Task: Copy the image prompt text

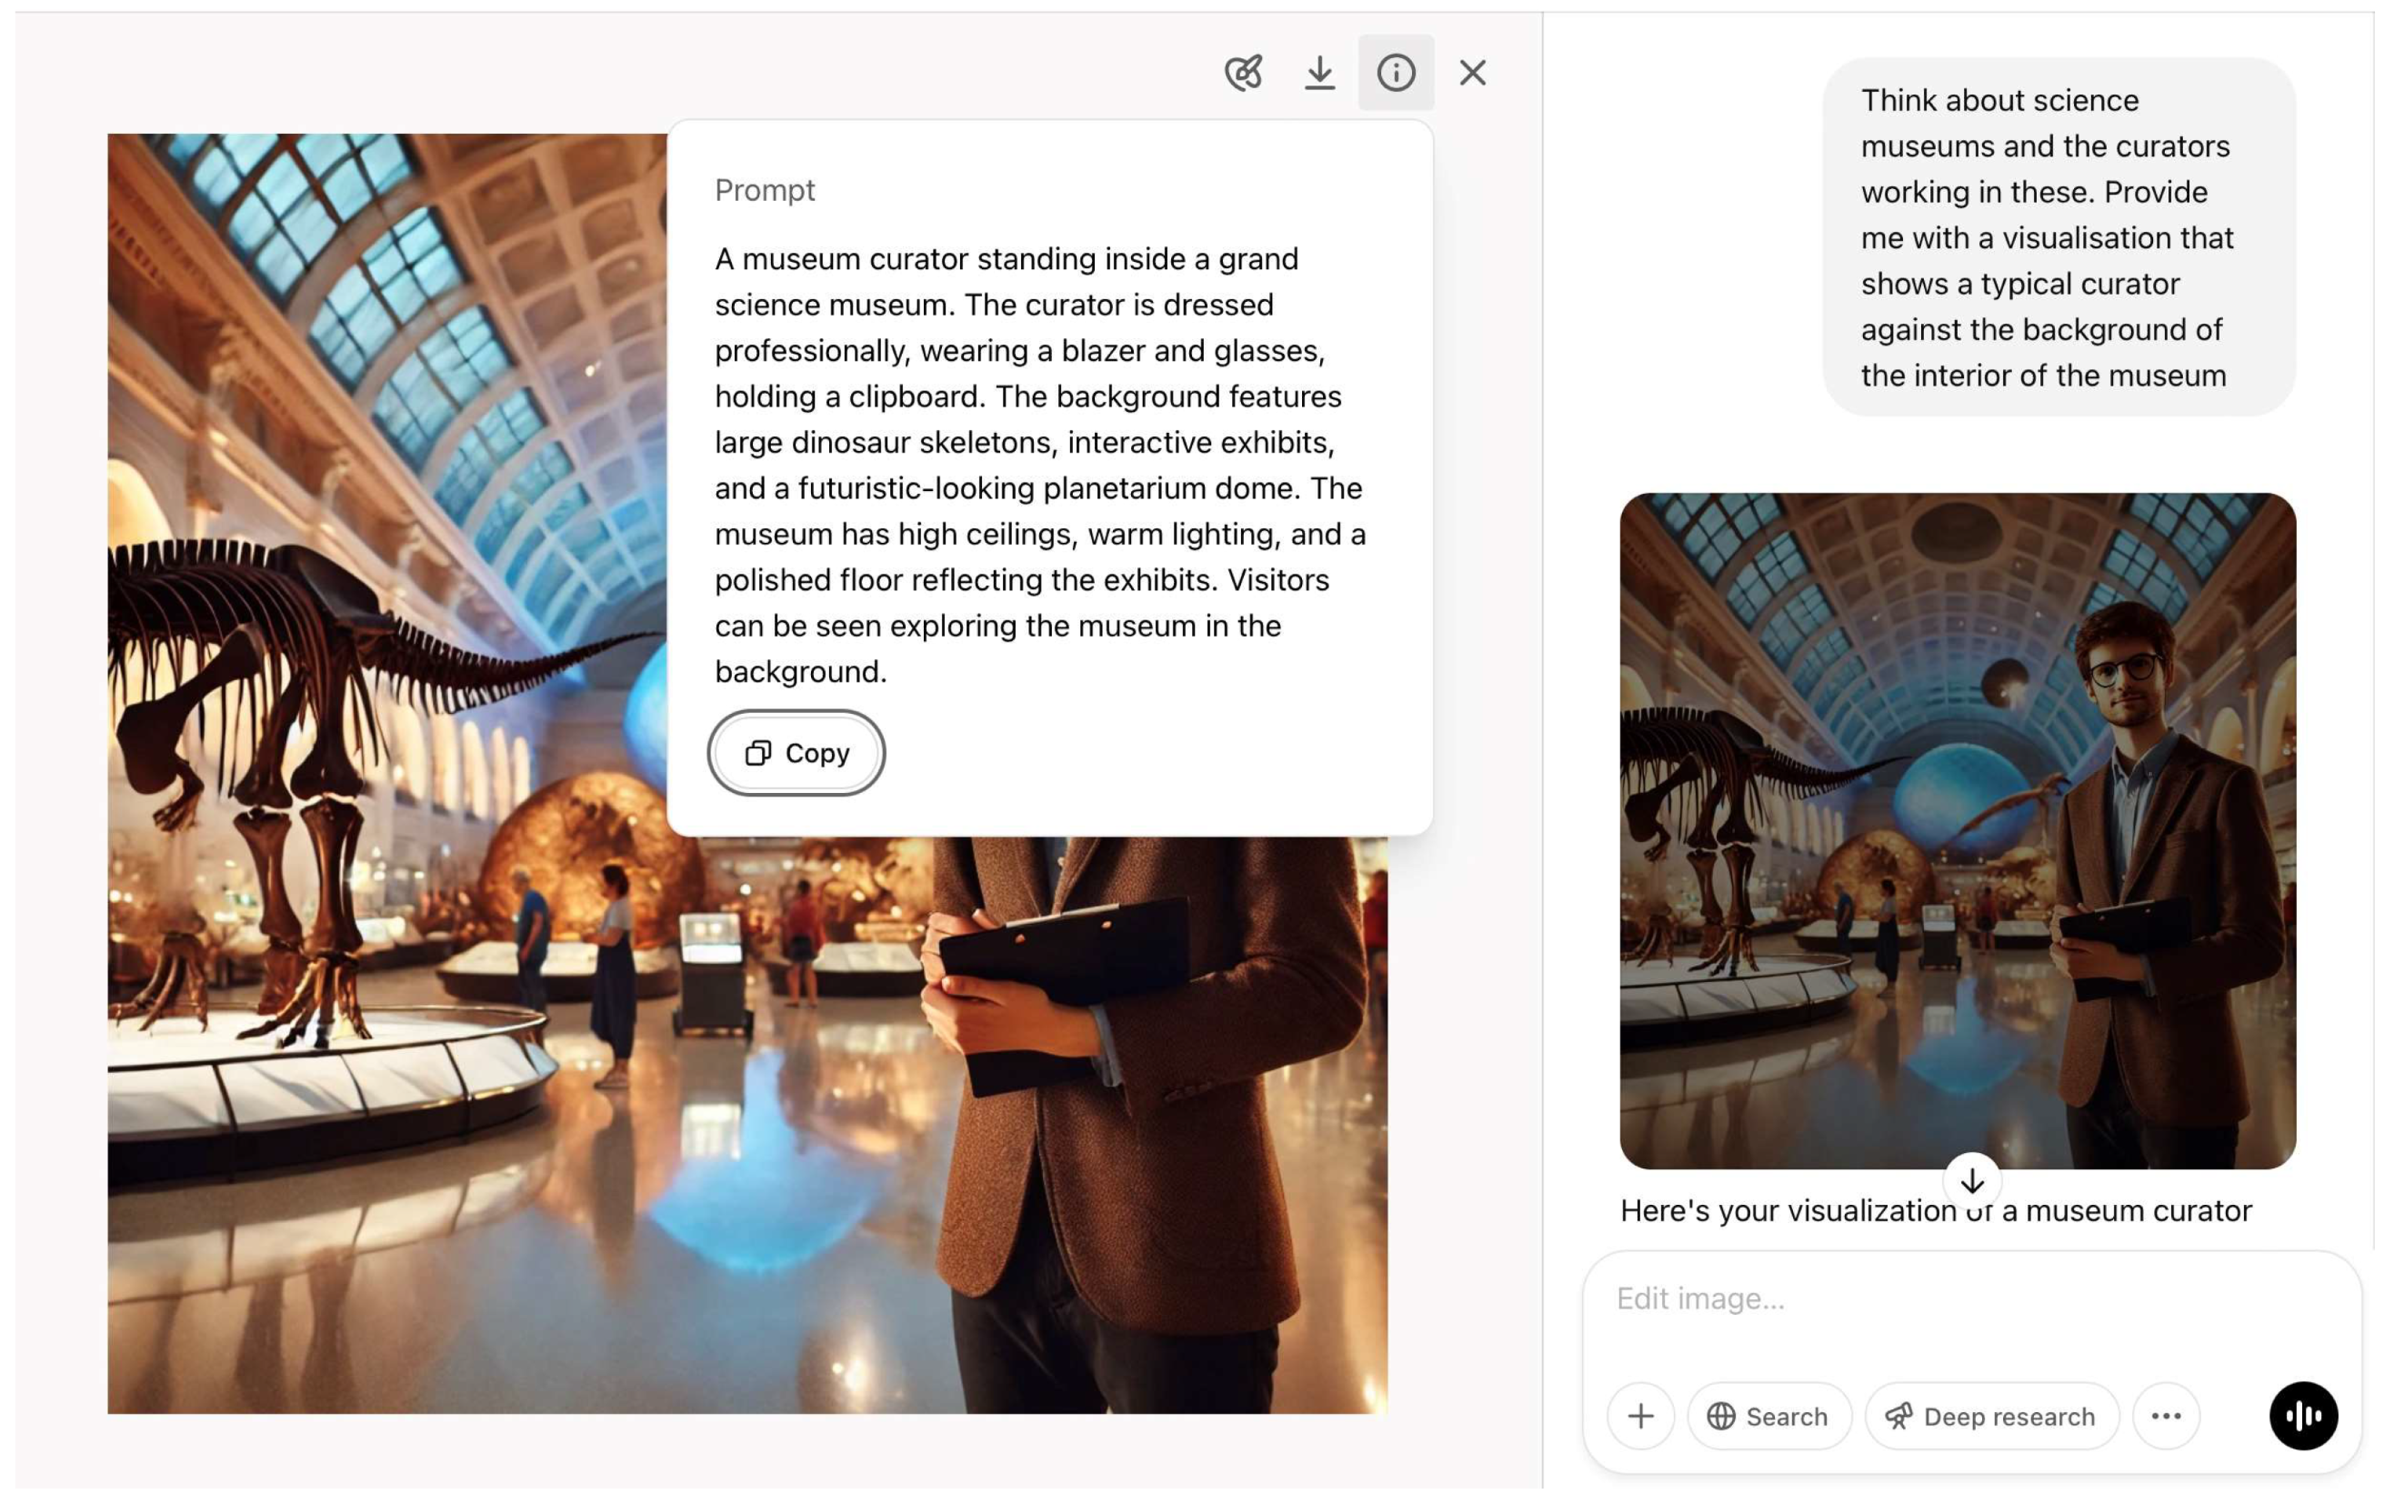Action: coord(796,753)
